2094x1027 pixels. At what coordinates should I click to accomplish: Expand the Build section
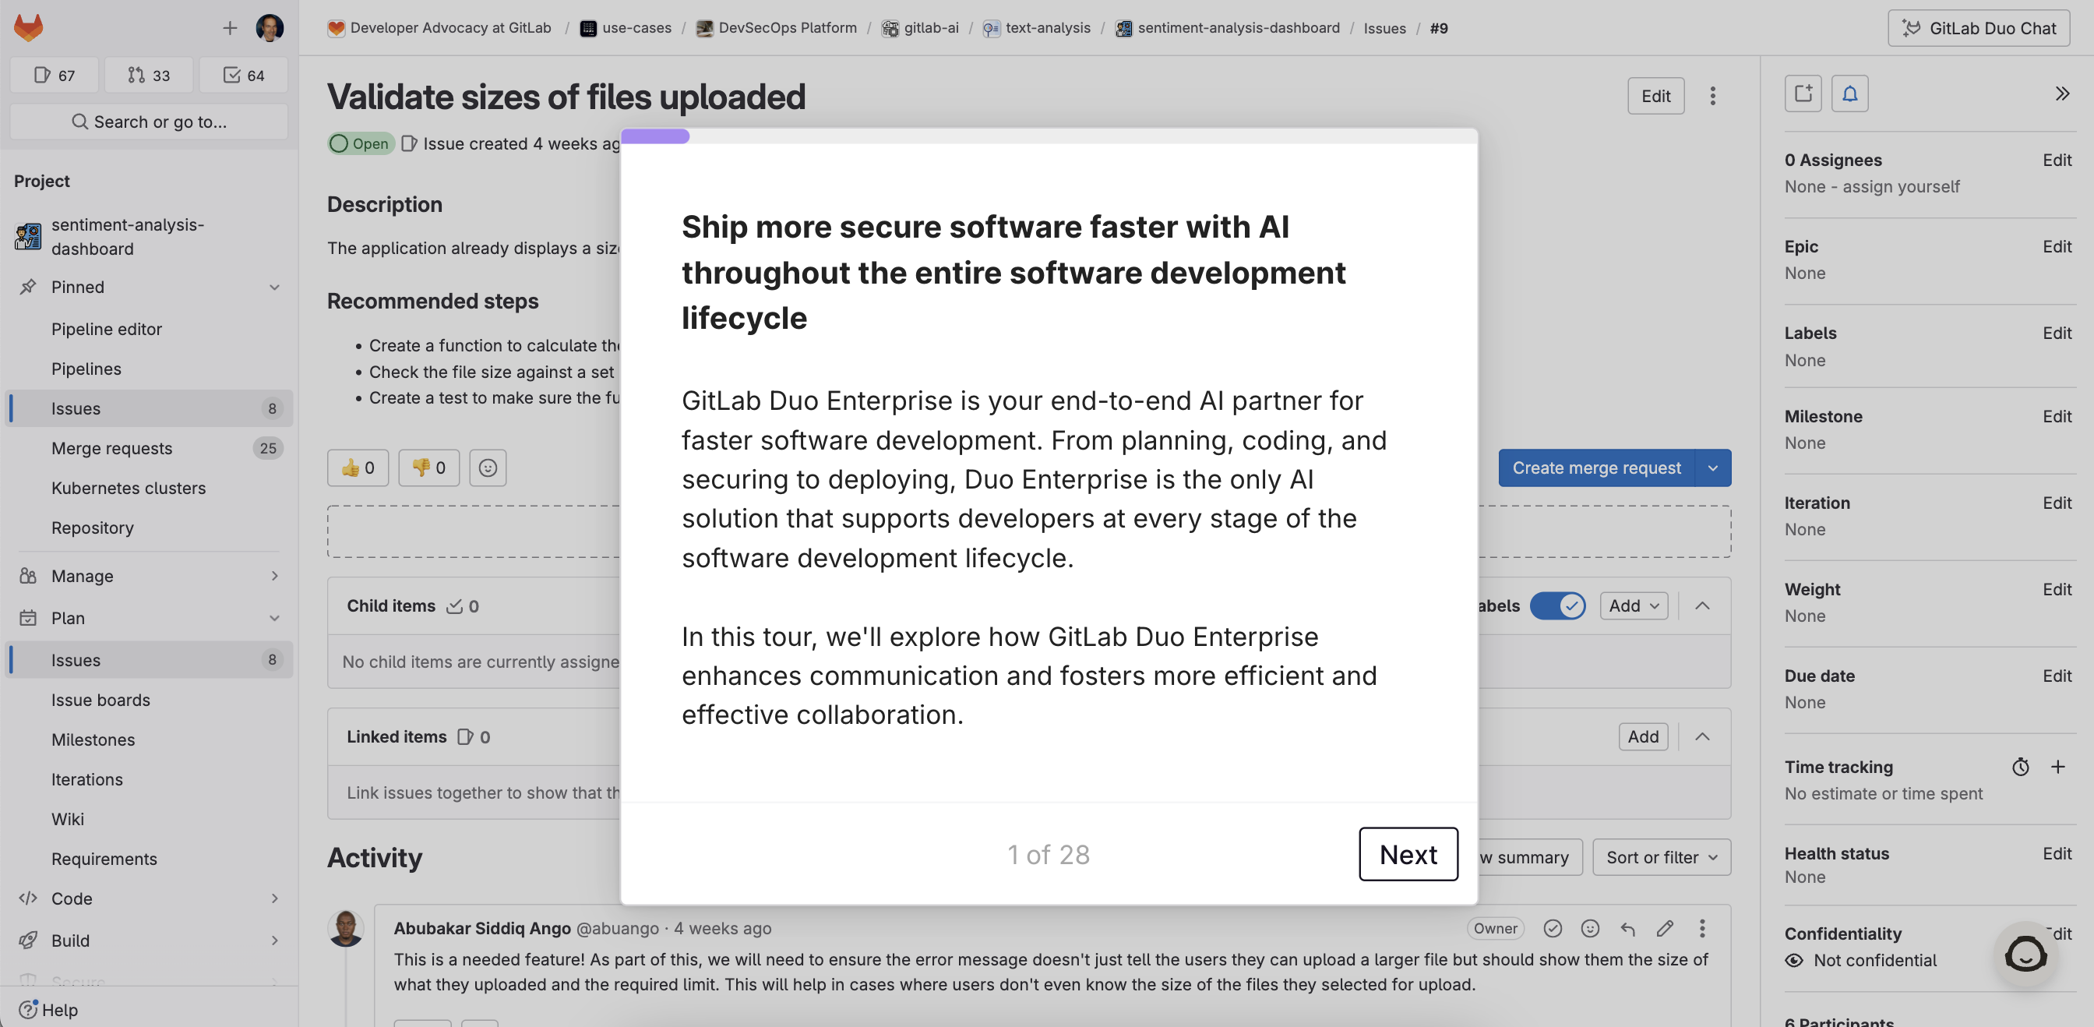click(149, 941)
